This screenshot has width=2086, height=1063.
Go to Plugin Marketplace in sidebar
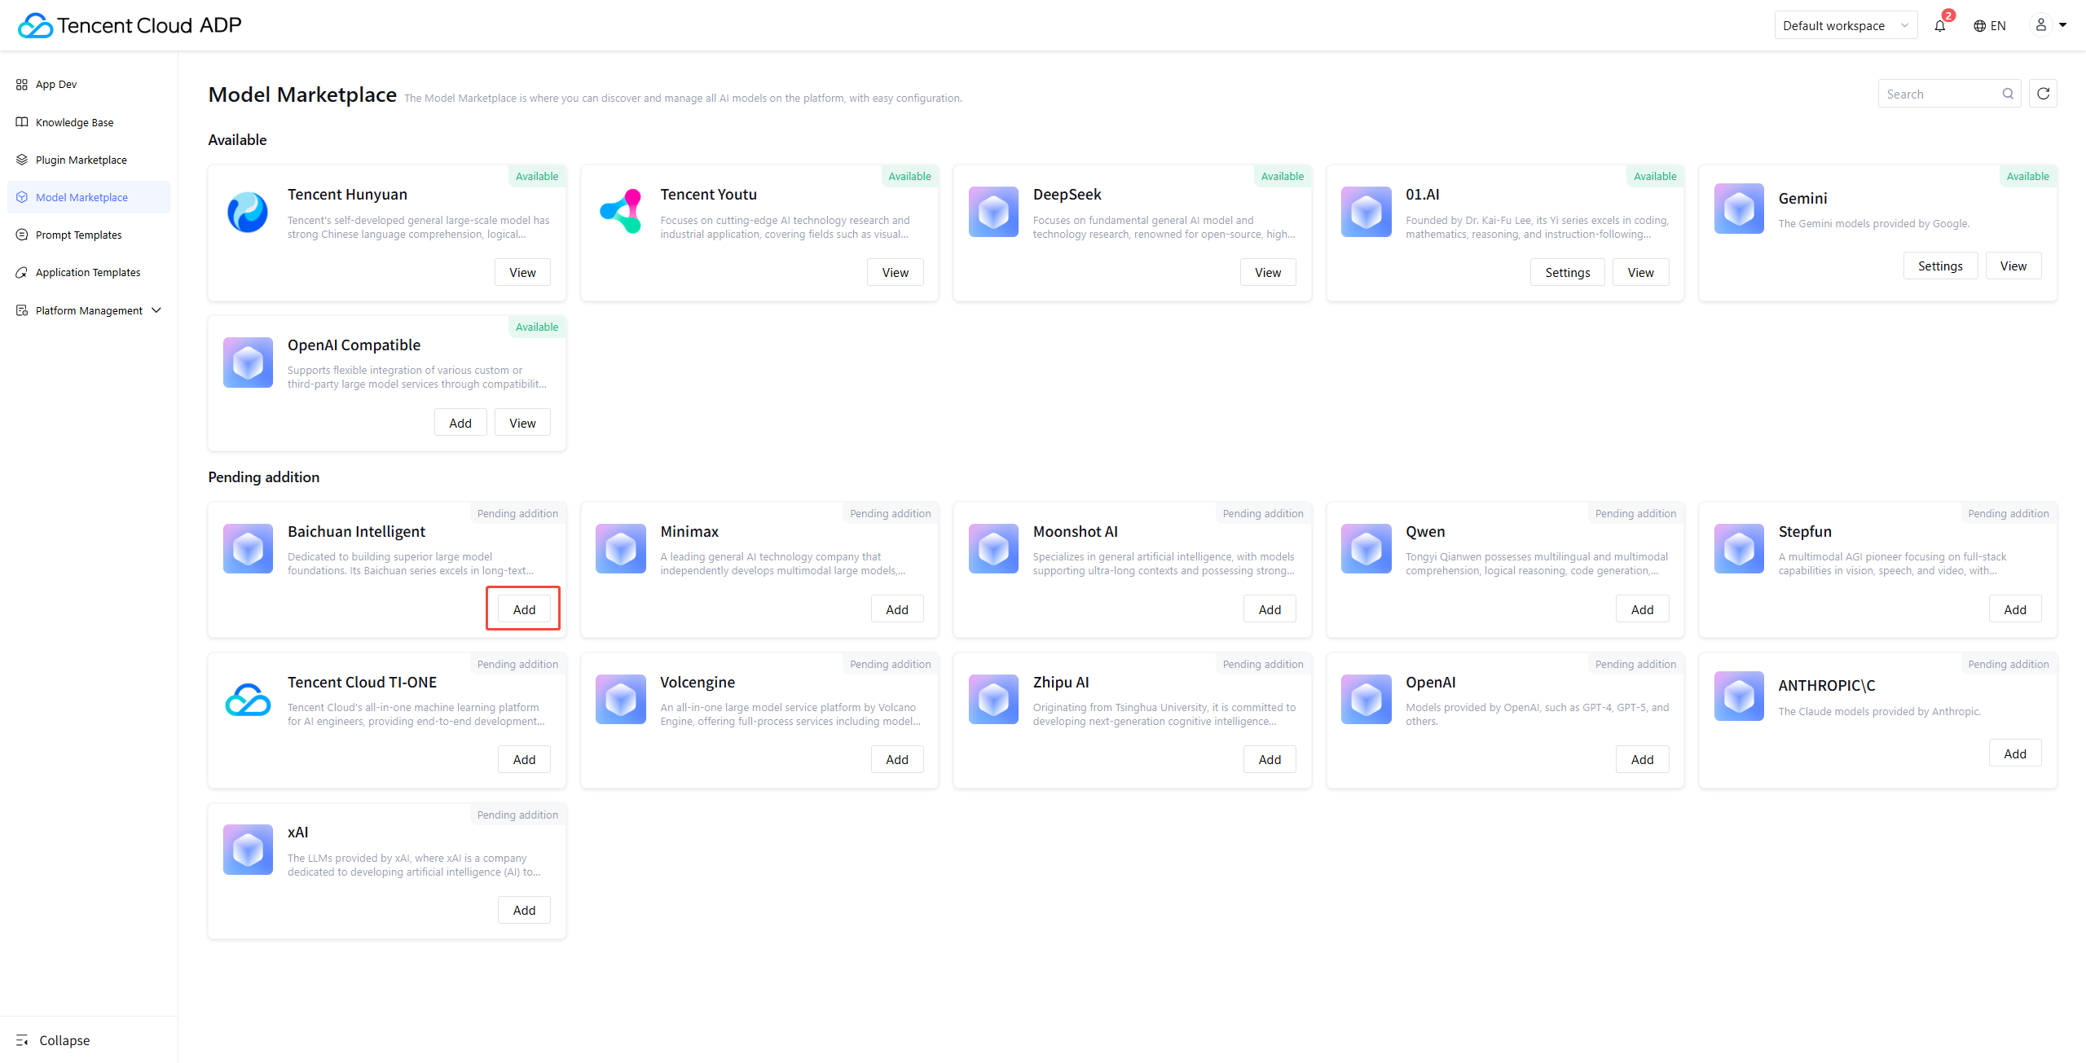tap(81, 160)
